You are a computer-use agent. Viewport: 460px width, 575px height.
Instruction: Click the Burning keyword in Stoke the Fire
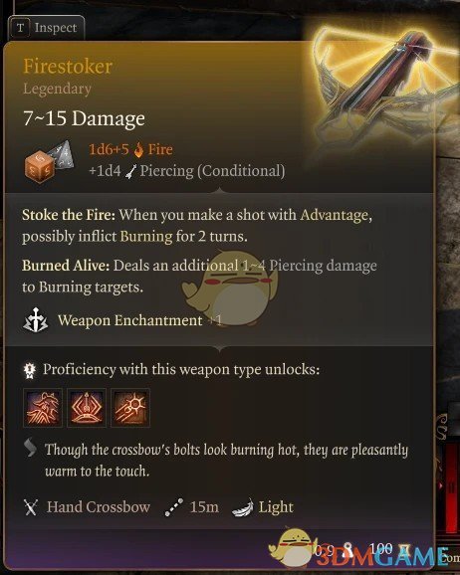click(x=146, y=237)
